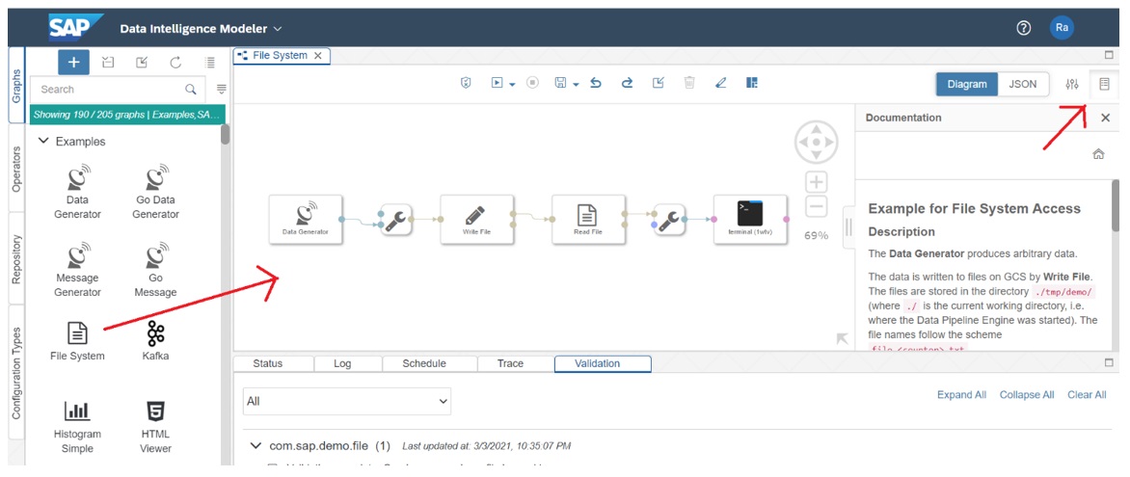Switch to the Schedule tab
This screenshot has height=477, width=1130.
tap(423, 363)
